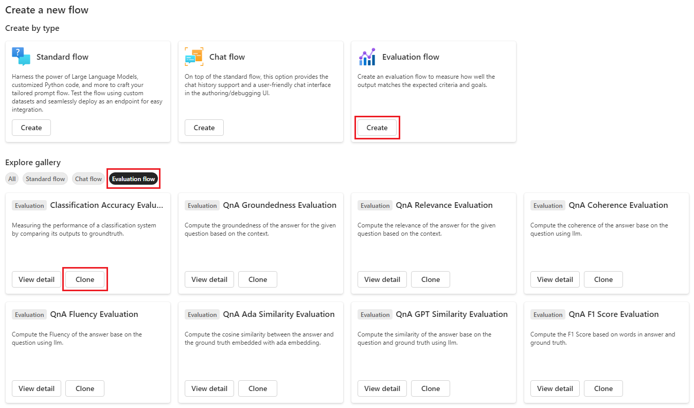Click Evaluation tag on Classification Accuracy card
694x408 pixels.
[x=29, y=206]
